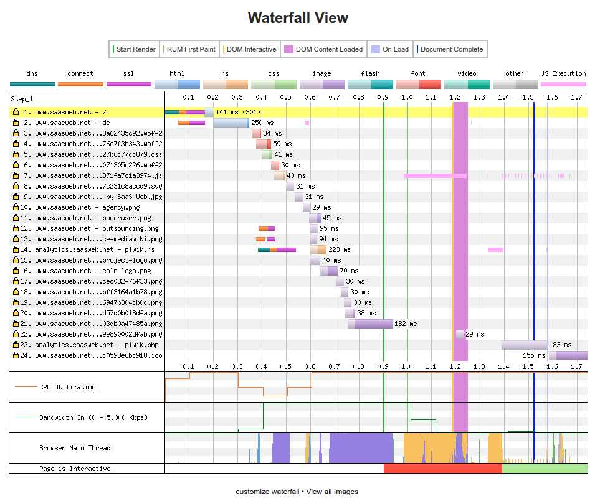Select request label www.saasweb.net - de
The image size is (600, 499).
[x=72, y=123]
